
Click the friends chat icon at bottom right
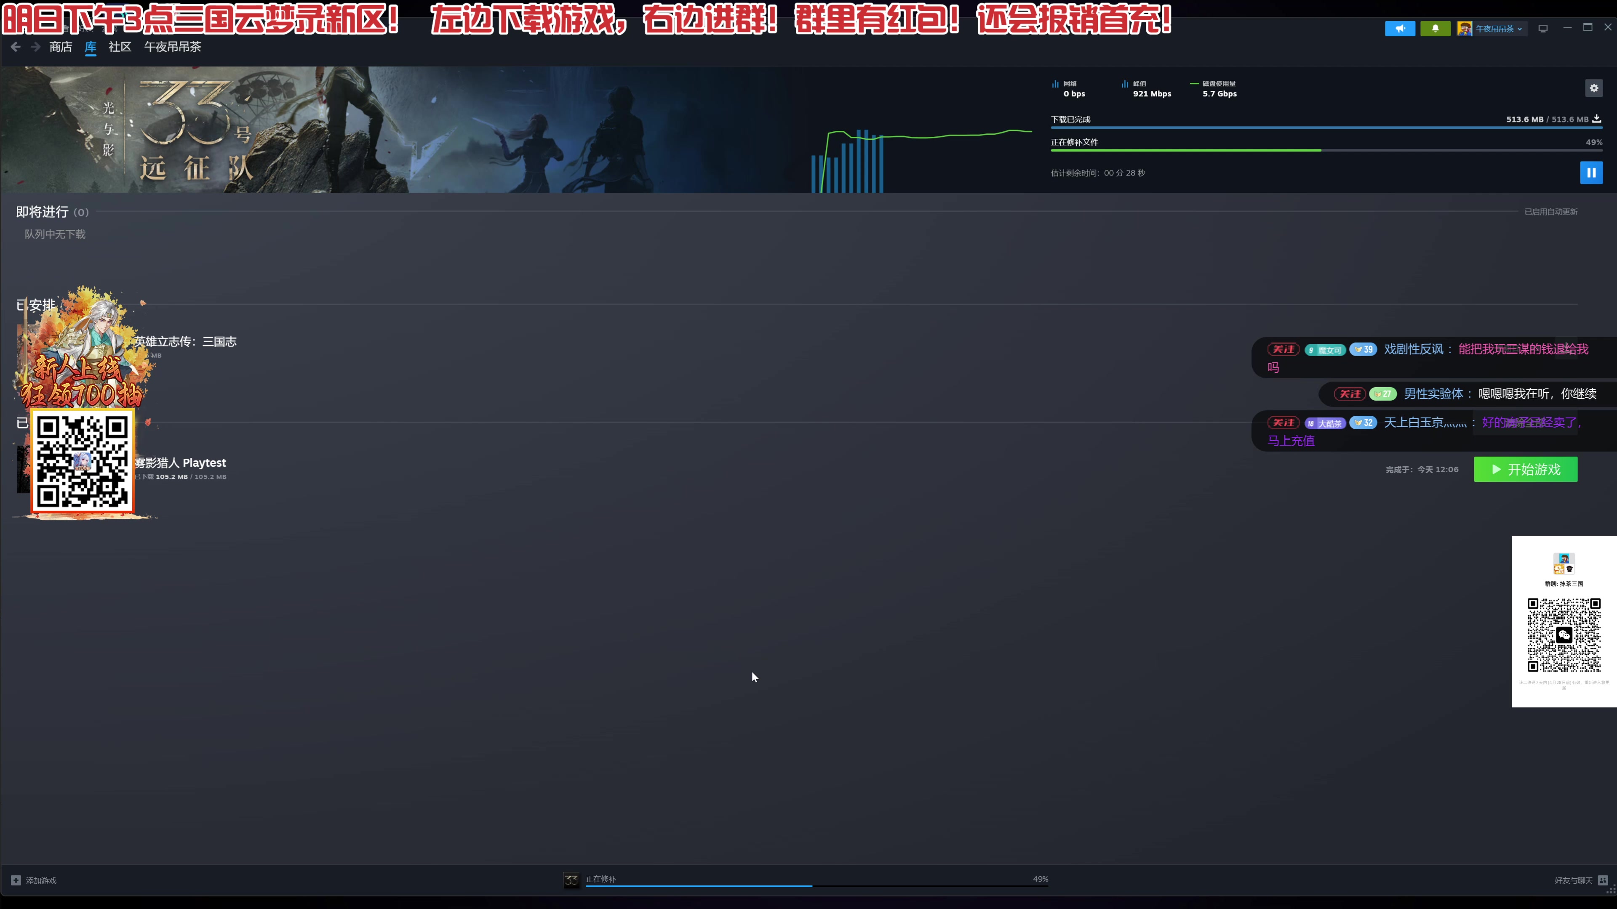(1603, 880)
